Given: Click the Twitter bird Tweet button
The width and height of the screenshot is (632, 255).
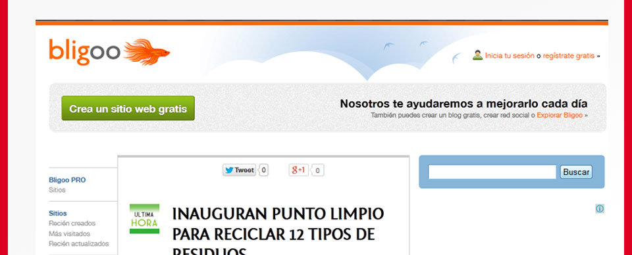Looking at the screenshot, I should pyautogui.click(x=240, y=170).
